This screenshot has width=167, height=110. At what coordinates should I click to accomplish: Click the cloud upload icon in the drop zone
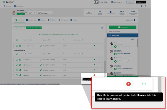click(x=40, y=34)
